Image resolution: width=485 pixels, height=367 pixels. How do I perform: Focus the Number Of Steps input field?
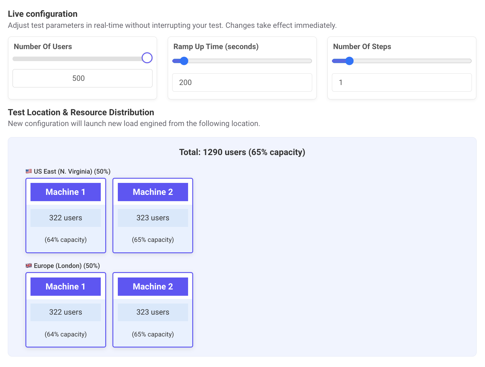pos(402,83)
